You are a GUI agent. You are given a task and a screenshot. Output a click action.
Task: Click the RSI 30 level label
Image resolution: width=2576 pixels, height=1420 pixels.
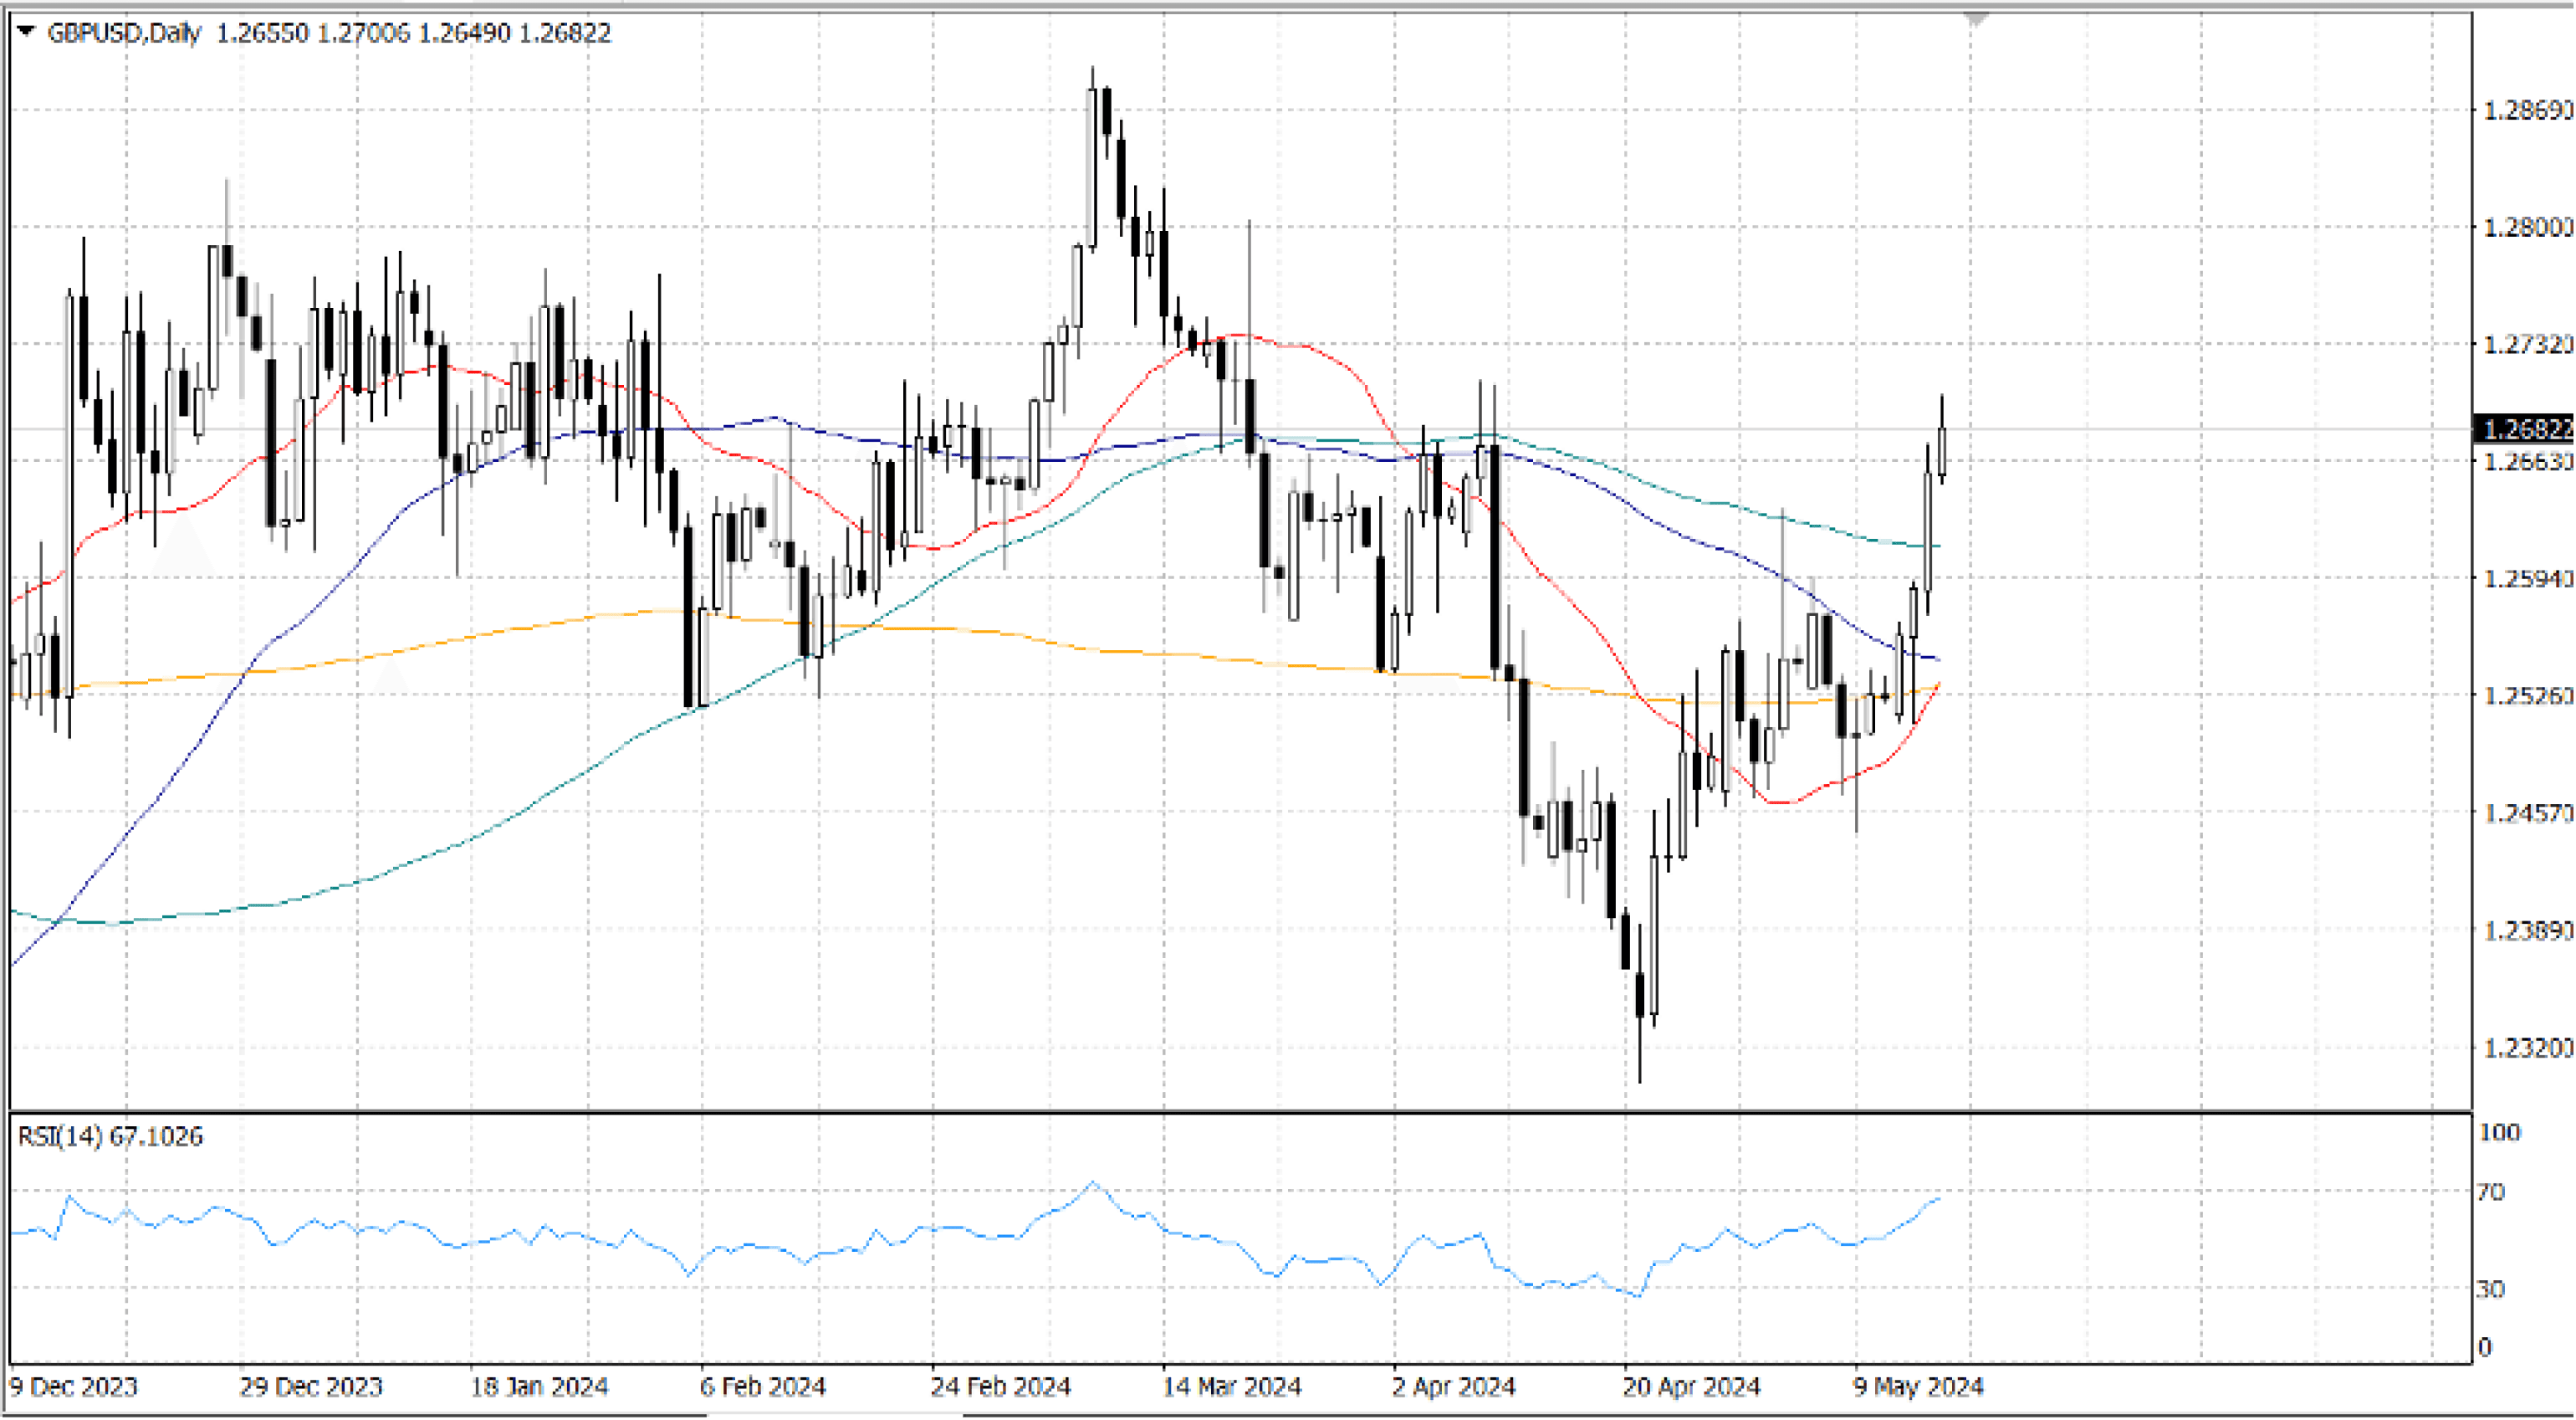(x=2490, y=1289)
